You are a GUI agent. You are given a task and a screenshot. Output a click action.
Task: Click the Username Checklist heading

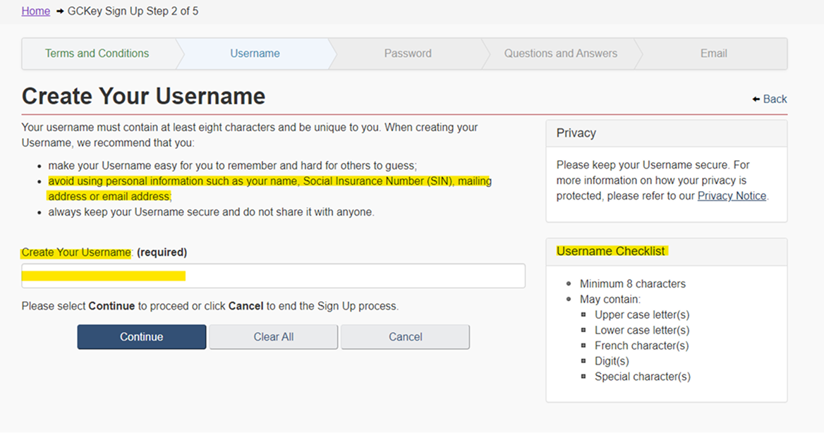[611, 251]
